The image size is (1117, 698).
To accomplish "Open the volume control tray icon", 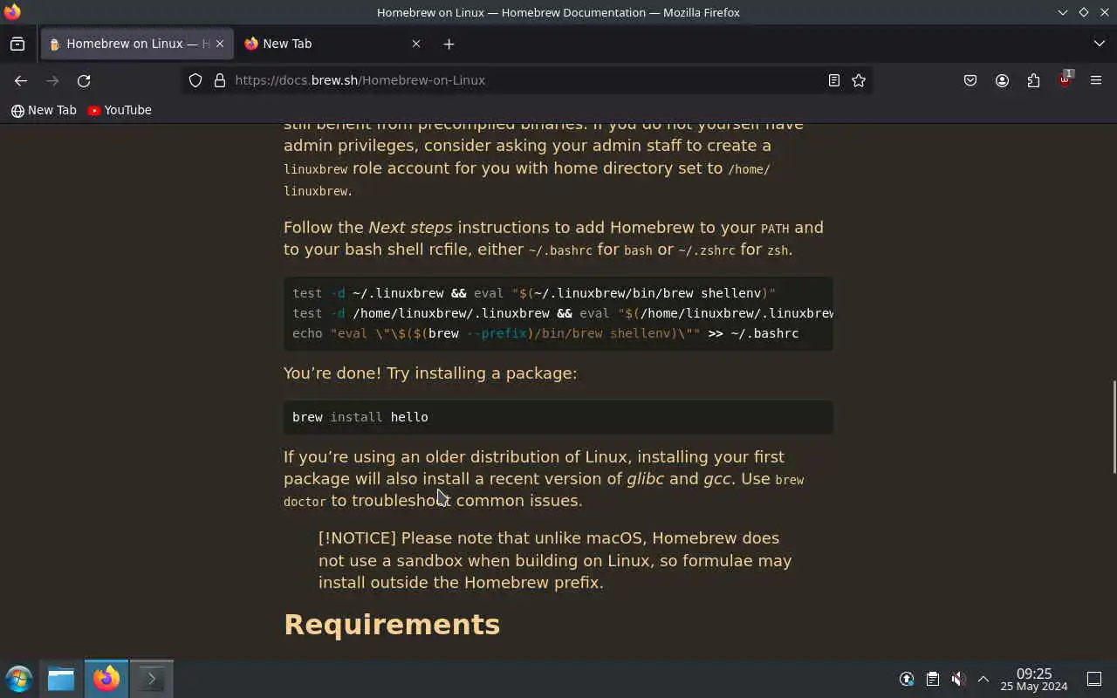I will click(x=958, y=679).
